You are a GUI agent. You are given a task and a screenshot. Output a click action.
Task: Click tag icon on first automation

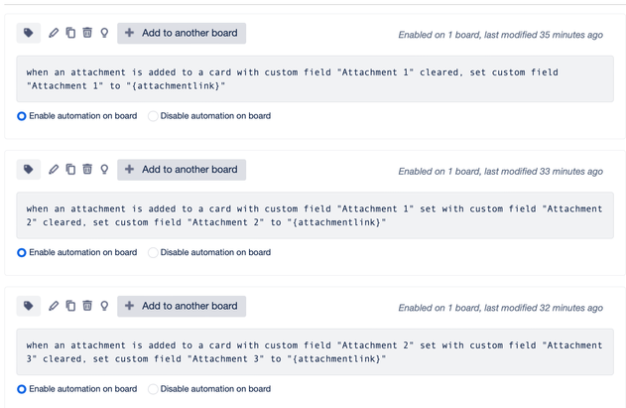[29, 33]
